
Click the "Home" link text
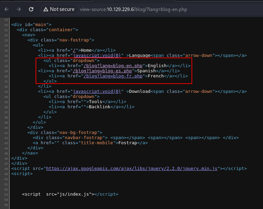coord(86,50)
